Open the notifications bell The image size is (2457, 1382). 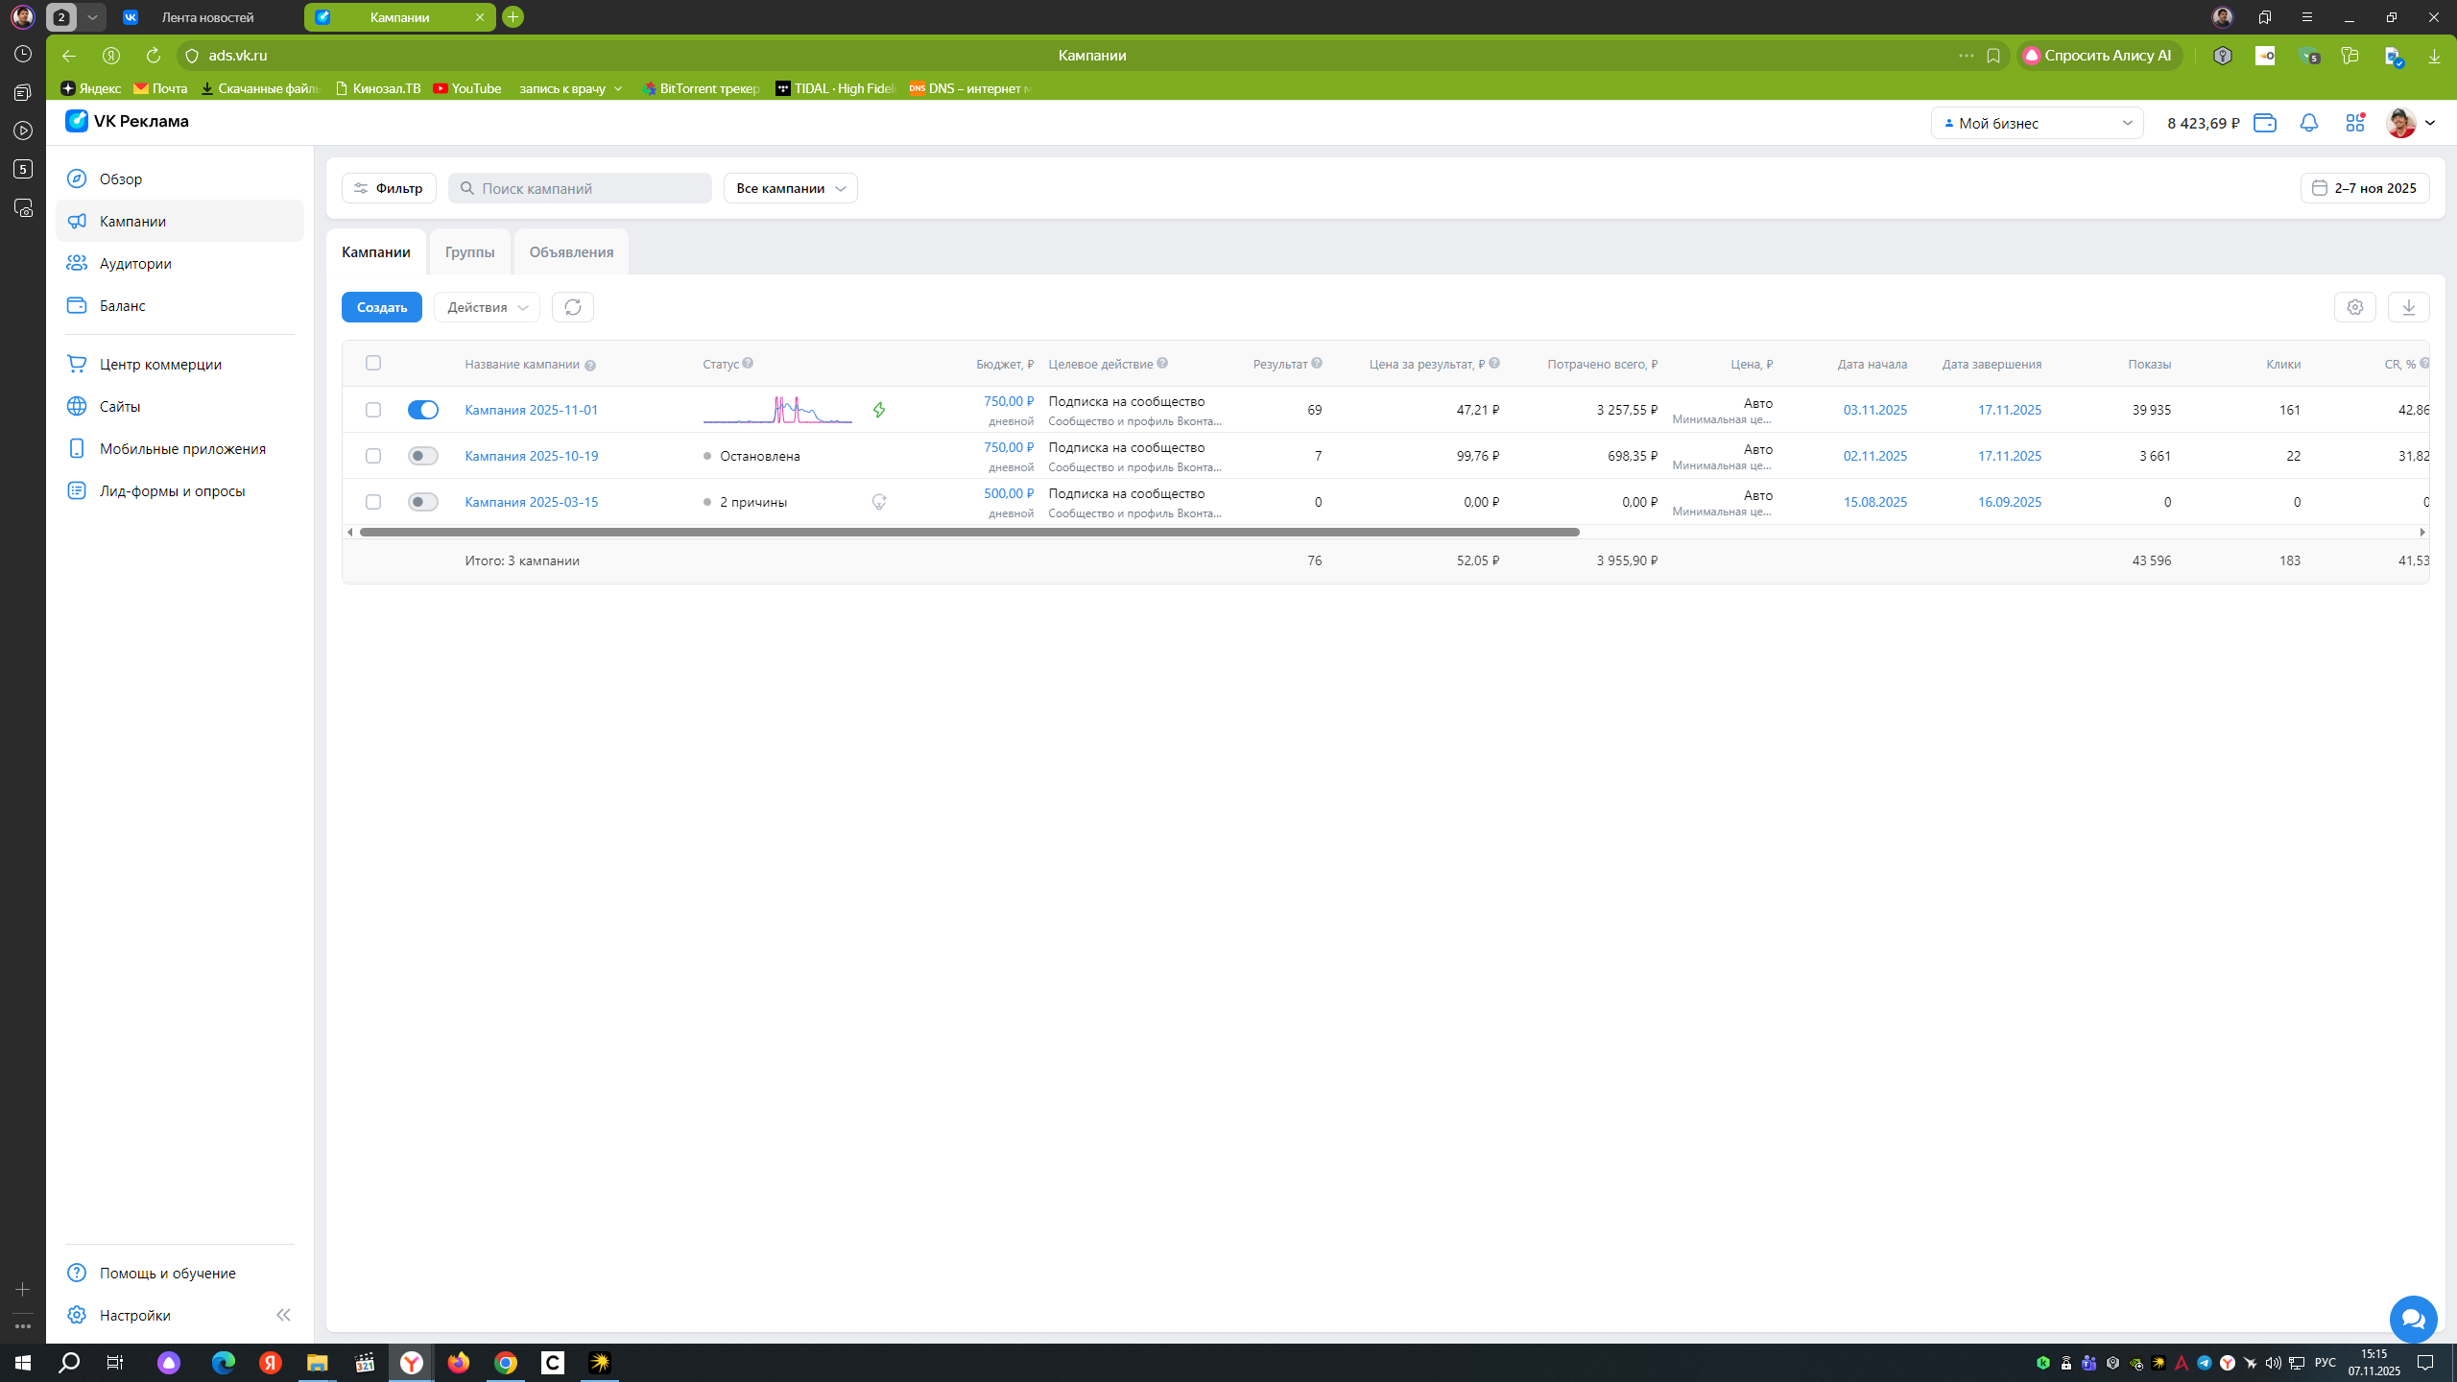2308,123
